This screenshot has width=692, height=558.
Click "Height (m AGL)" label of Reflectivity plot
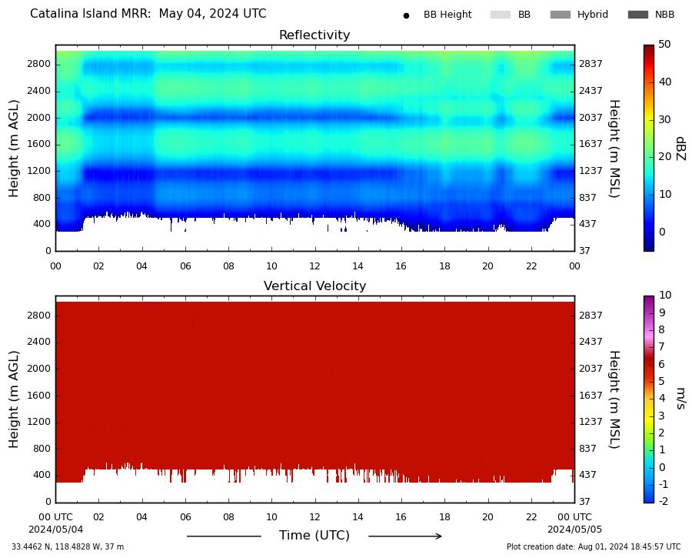pyautogui.click(x=14, y=149)
